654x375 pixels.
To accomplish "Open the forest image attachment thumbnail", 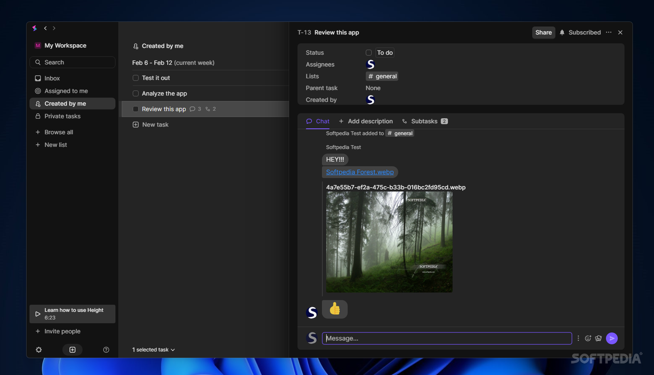I will [389, 242].
